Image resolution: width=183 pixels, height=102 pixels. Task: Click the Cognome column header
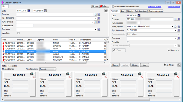click(x=44, y=40)
